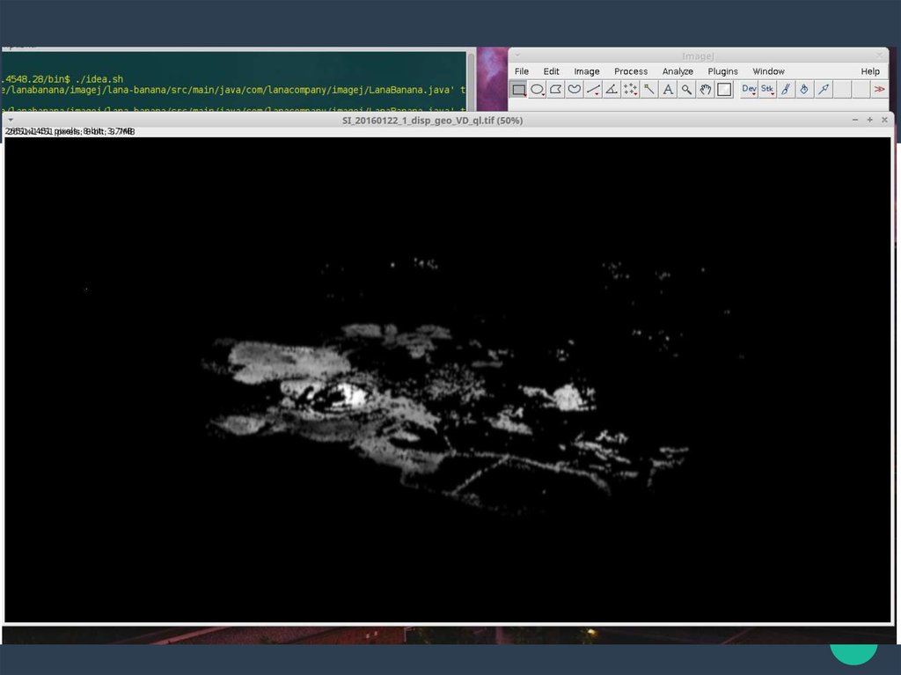
Task: Click the Help menu
Action: (x=869, y=71)
